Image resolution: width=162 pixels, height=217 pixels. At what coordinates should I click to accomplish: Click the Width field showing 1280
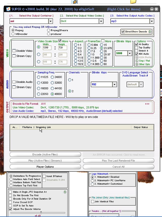(x=47, y=48)
